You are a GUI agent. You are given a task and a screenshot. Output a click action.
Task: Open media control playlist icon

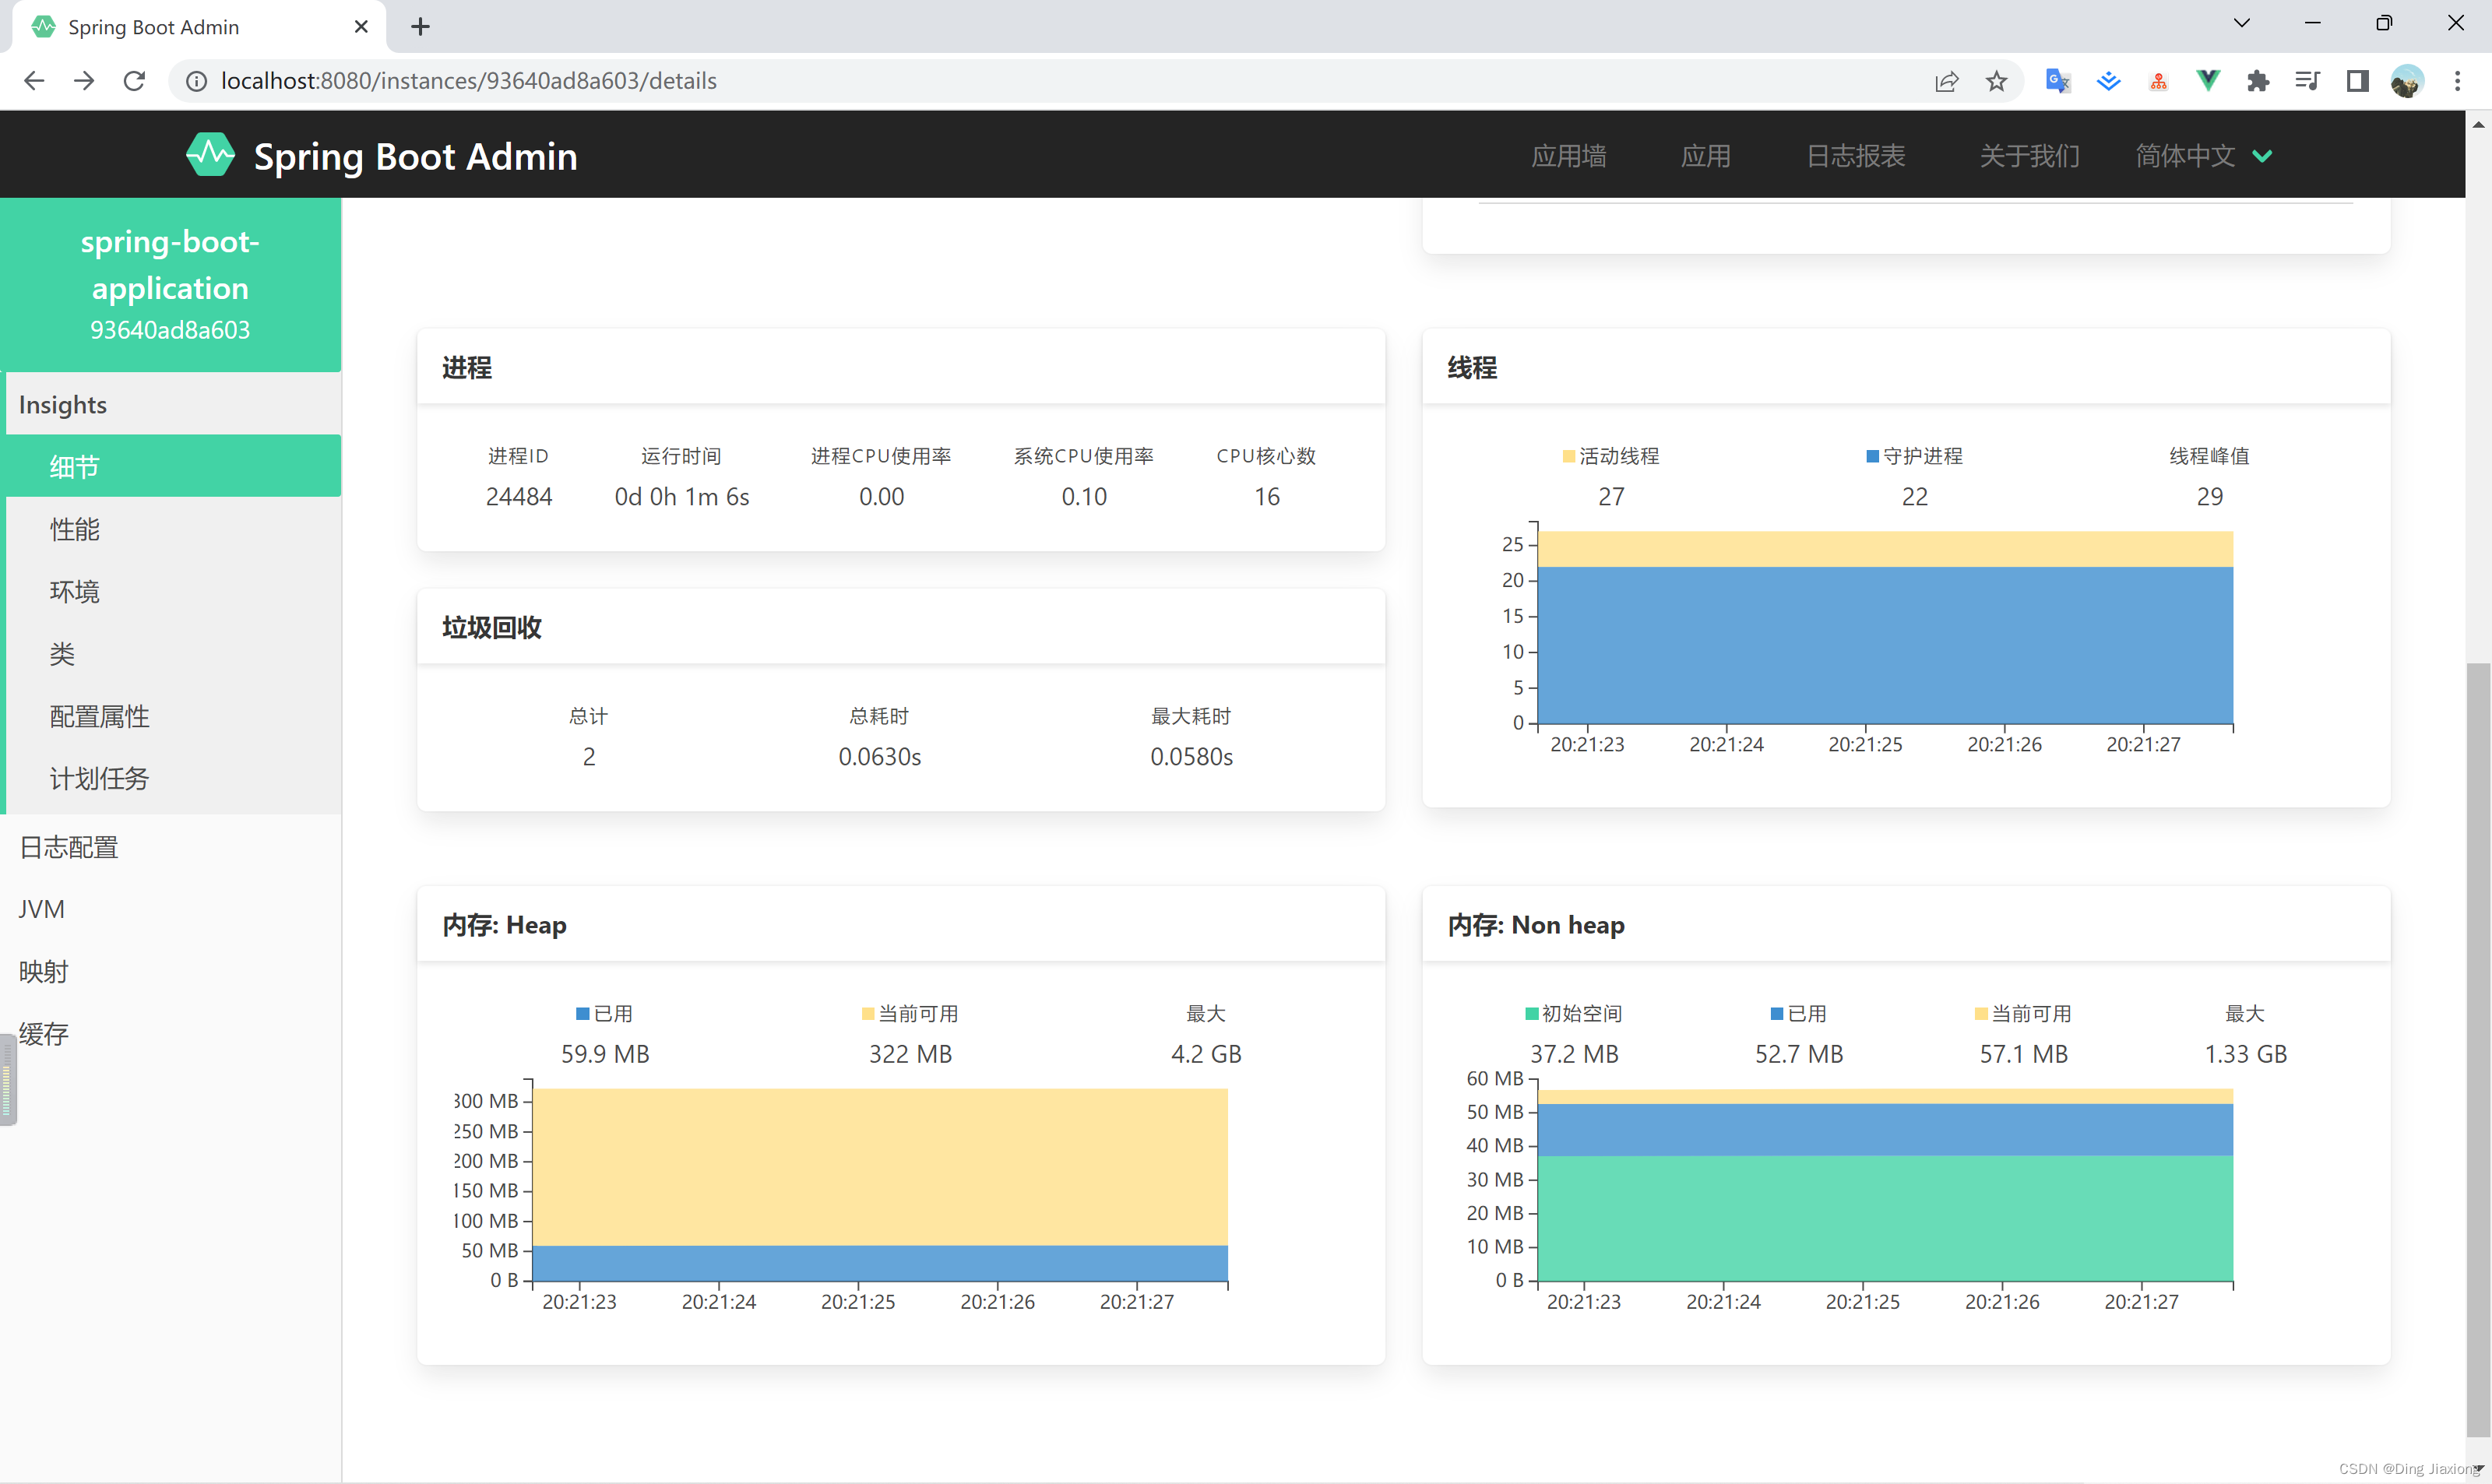(2308, 81)
